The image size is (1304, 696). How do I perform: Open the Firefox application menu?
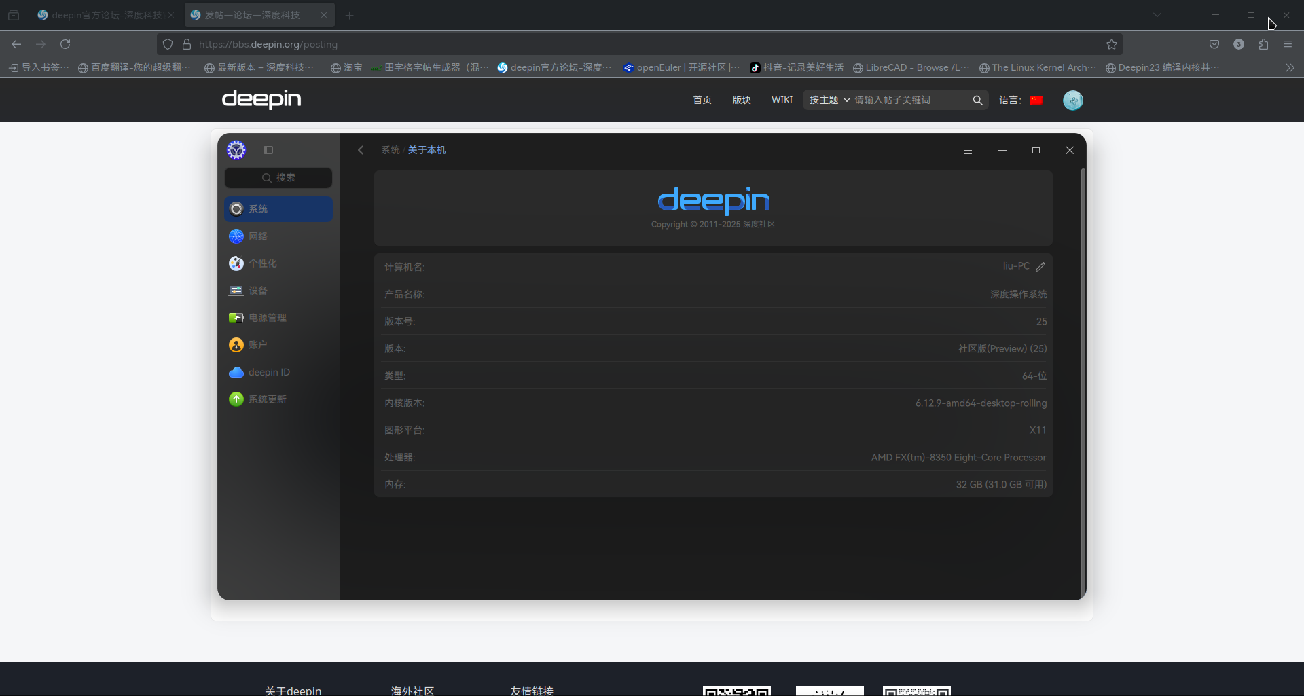(1288, 44)
